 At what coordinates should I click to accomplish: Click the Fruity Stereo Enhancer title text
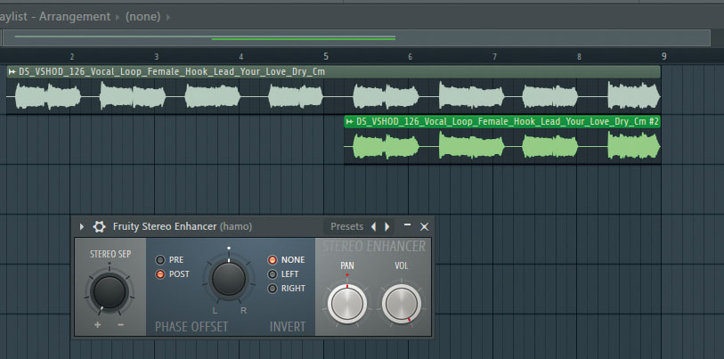click(x=165, y=226)
